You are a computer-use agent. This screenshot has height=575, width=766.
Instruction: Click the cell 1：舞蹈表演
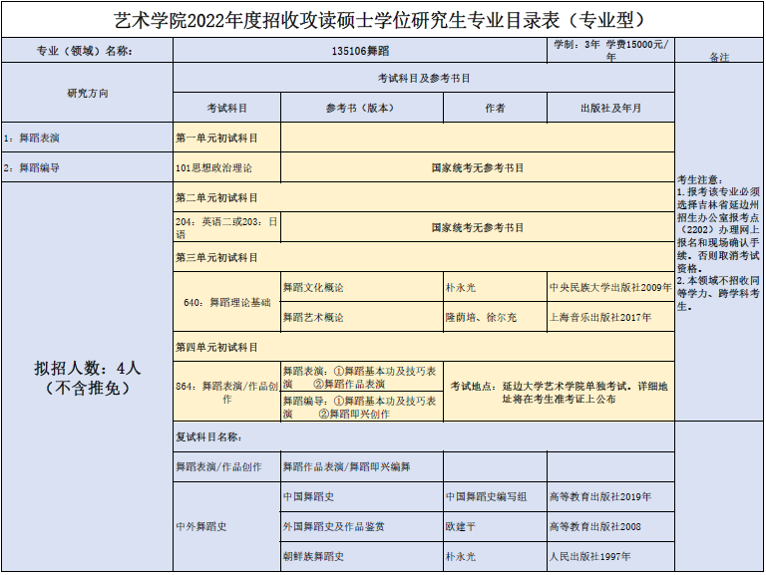coord(88,138)
